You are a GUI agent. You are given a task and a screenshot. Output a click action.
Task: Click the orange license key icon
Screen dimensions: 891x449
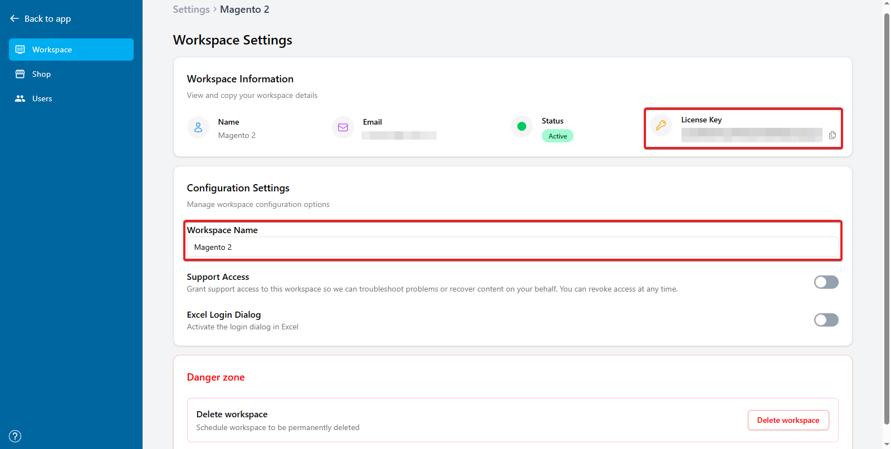pyautogui.click(x=661, y=125)
